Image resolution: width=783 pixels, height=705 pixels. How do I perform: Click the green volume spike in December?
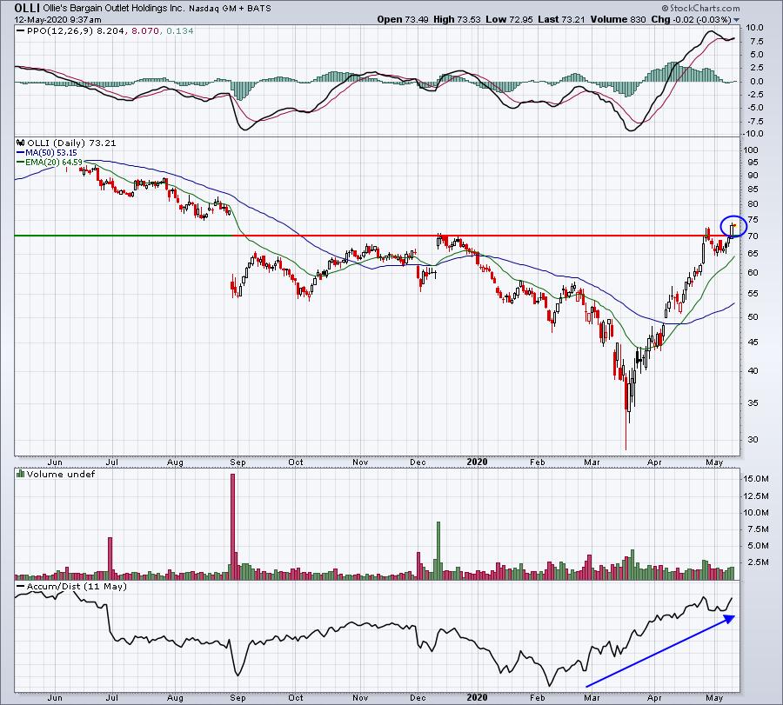pyautogui.click(x=438, y=548)
